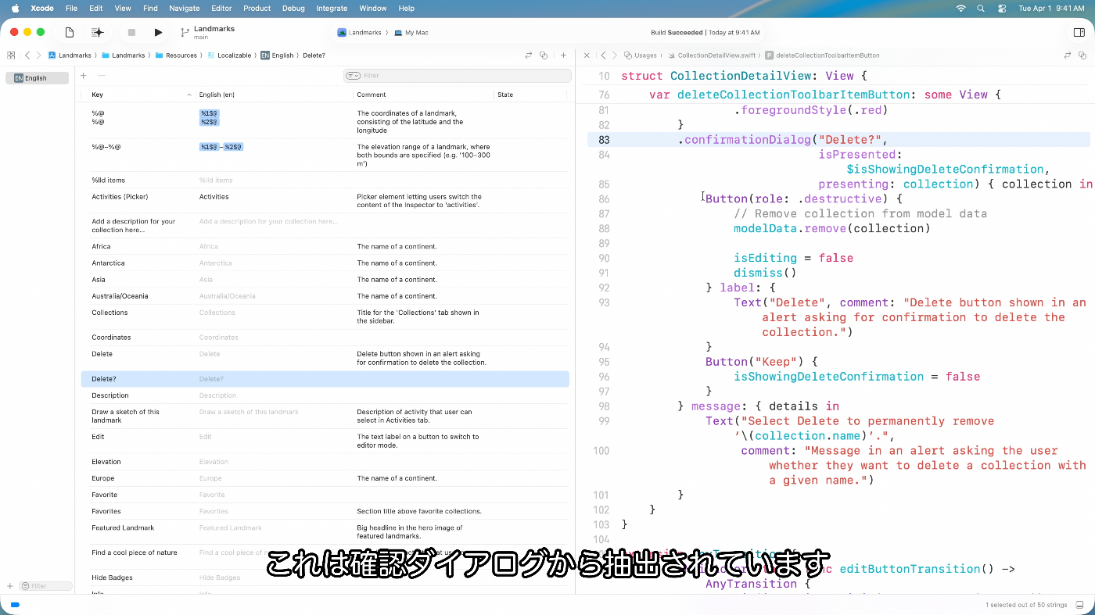Image resolution: width=1095 pixels, height=615 pixels.
Task: Open the Editor menu
Action: (221, 8)
